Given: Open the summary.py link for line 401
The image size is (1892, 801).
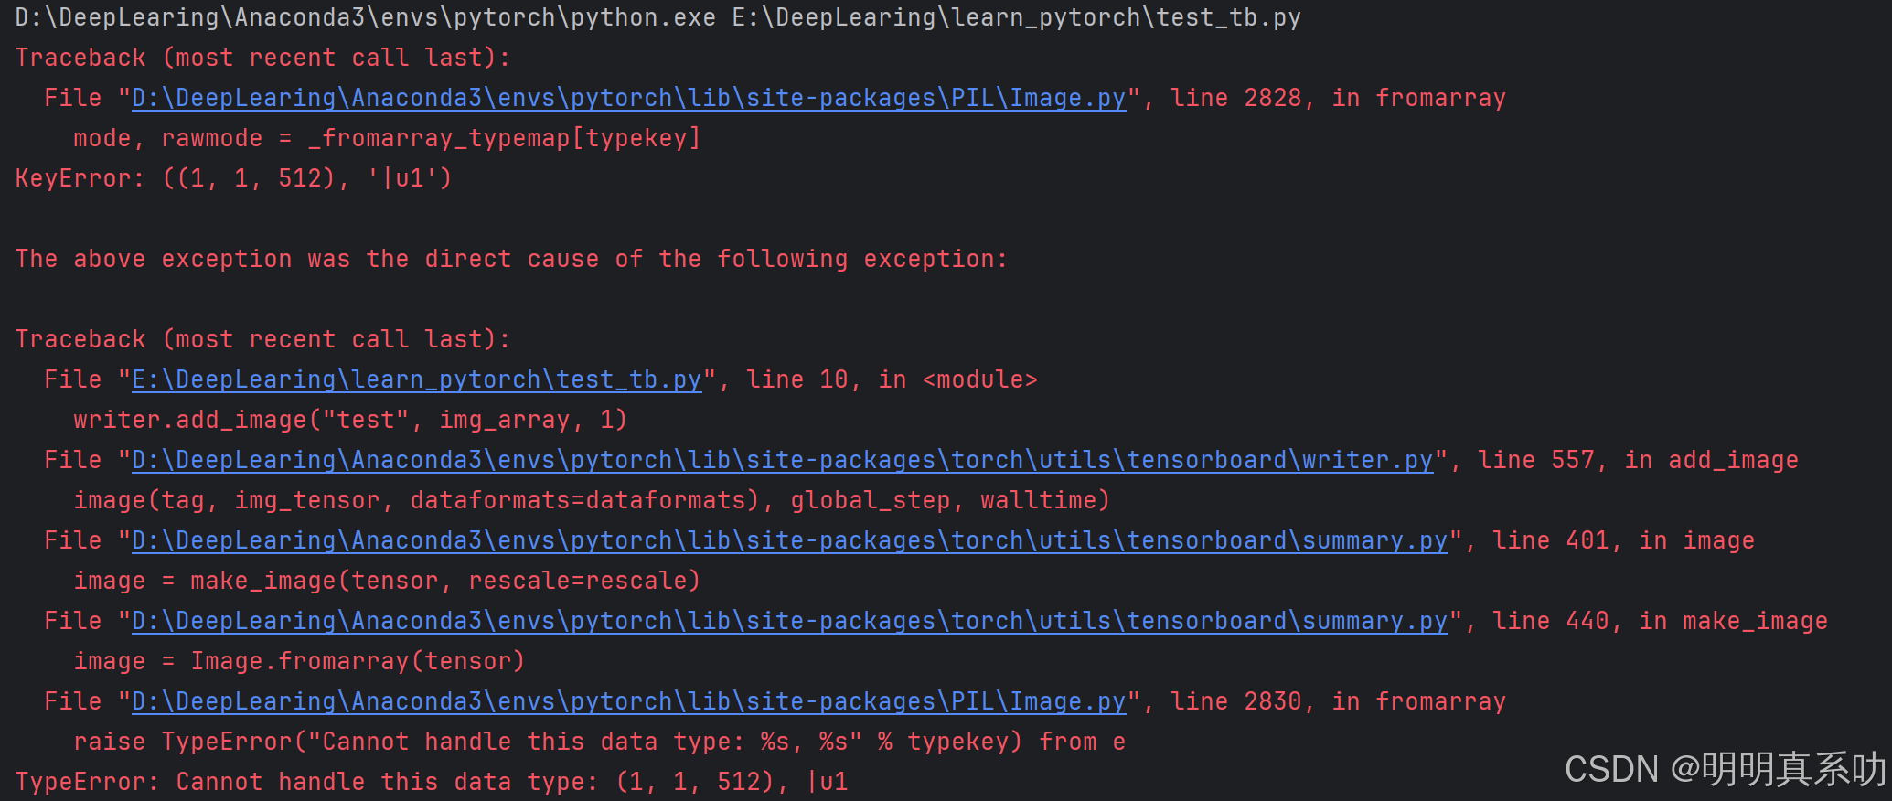Looking at the screenshot, I should coord(790,540).
